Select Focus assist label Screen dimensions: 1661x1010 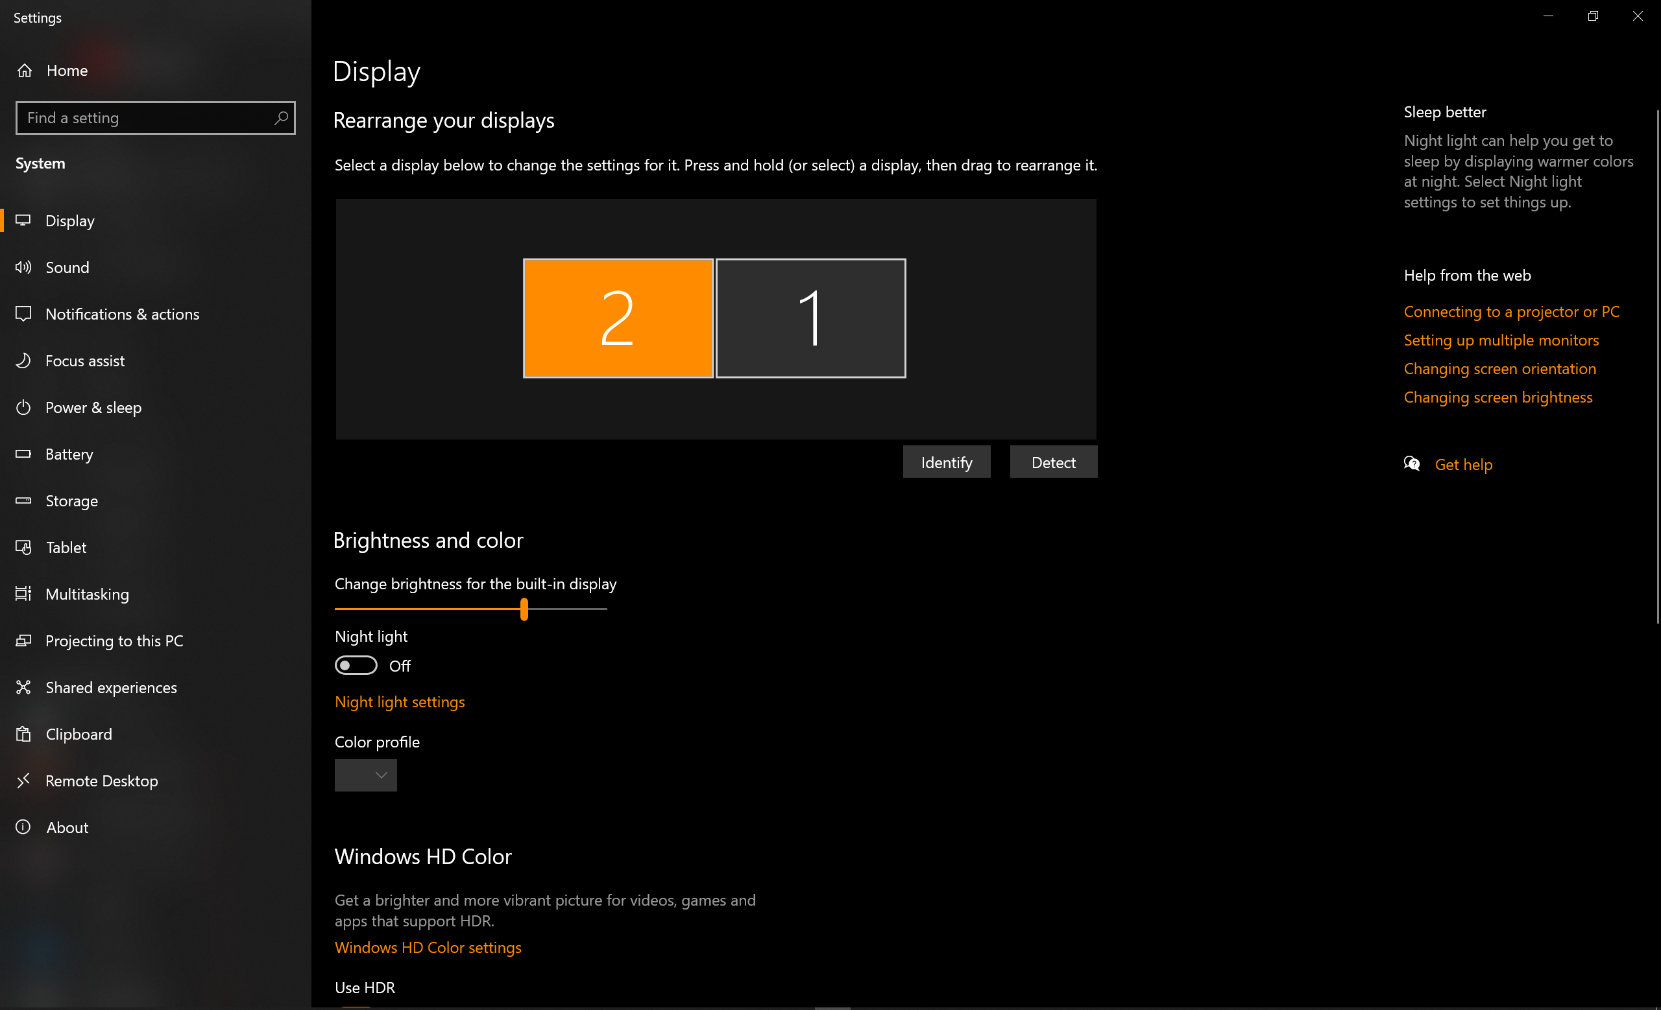click(85, 361)
